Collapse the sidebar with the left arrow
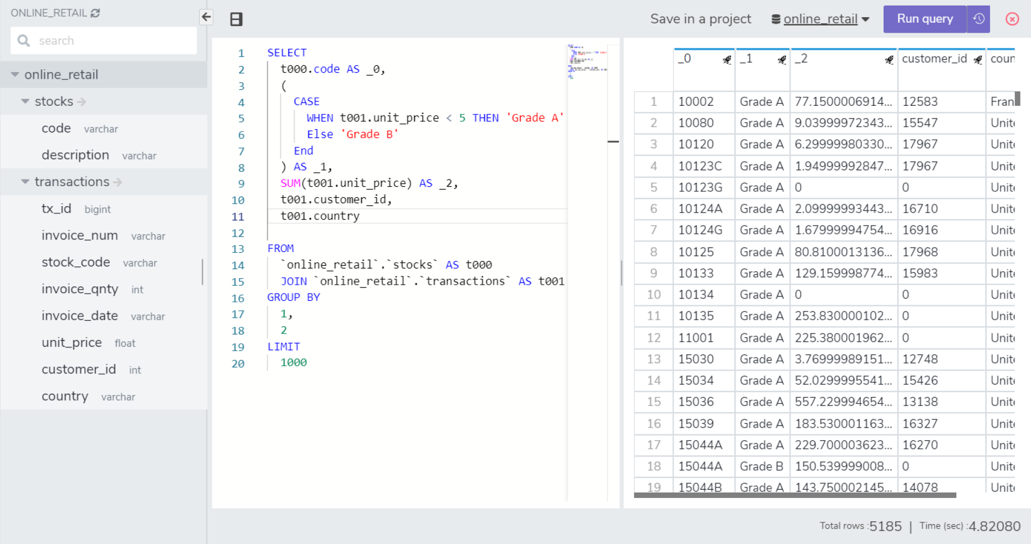 [x=206, y=17]
